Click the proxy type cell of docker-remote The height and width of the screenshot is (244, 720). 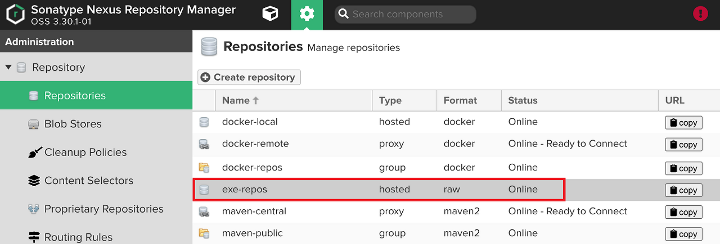(391, 144)
